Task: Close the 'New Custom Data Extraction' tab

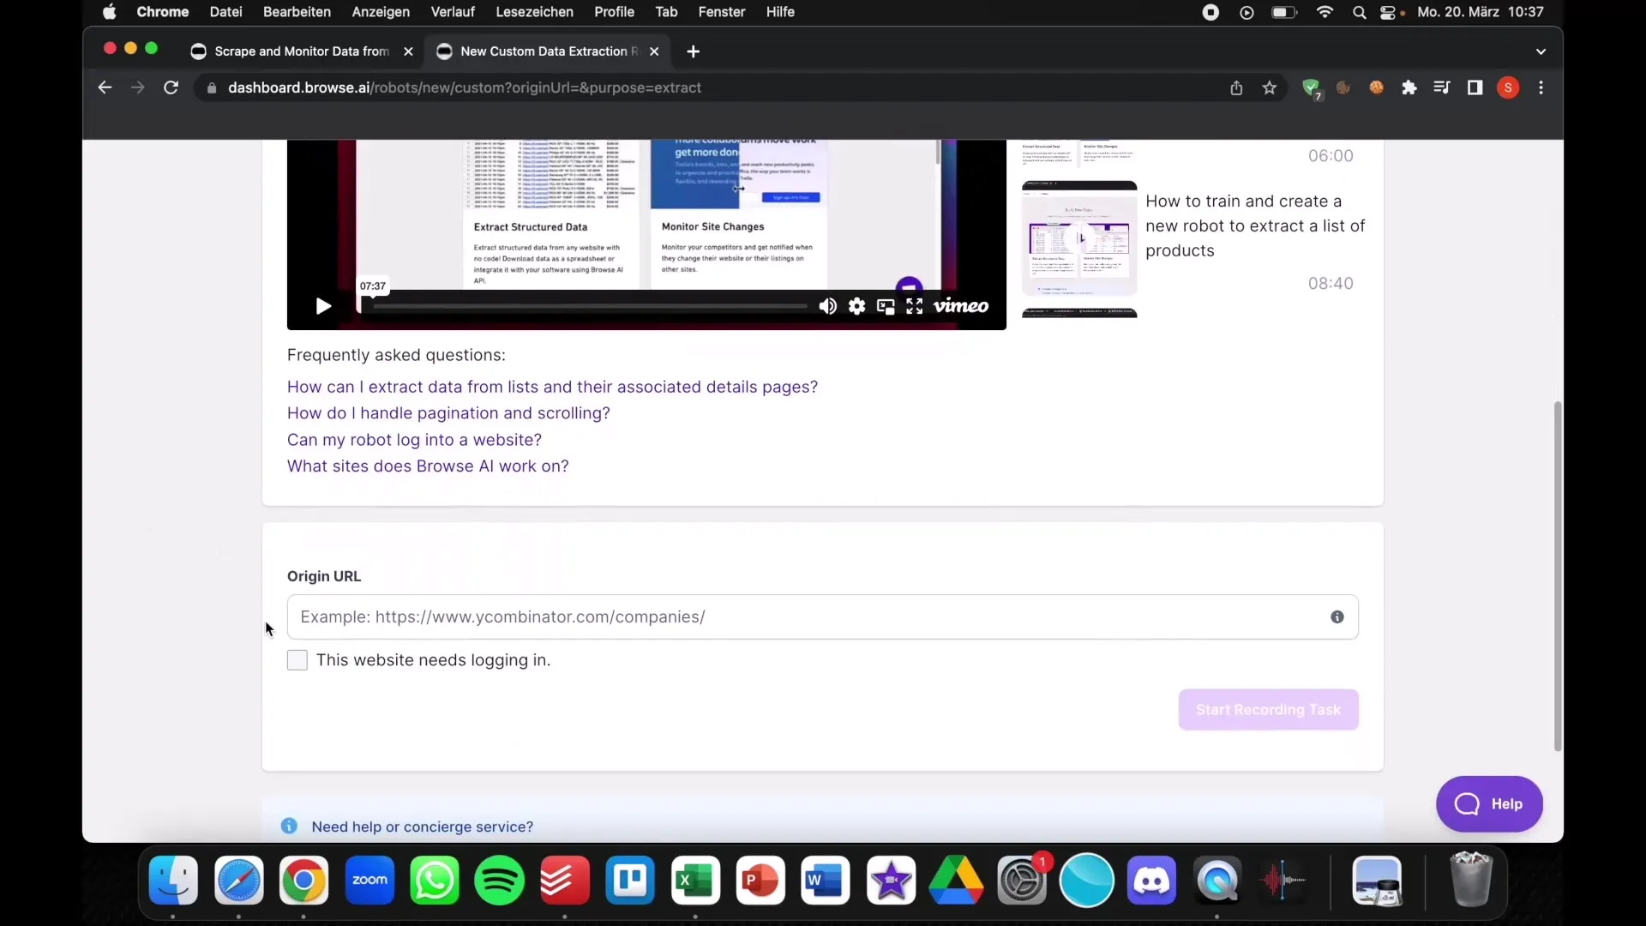Action: (654, 51)
